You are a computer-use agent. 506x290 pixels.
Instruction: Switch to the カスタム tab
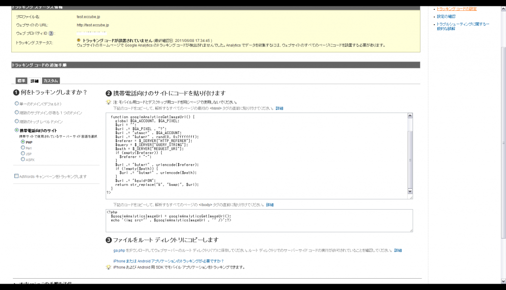[x=51, y=80]
